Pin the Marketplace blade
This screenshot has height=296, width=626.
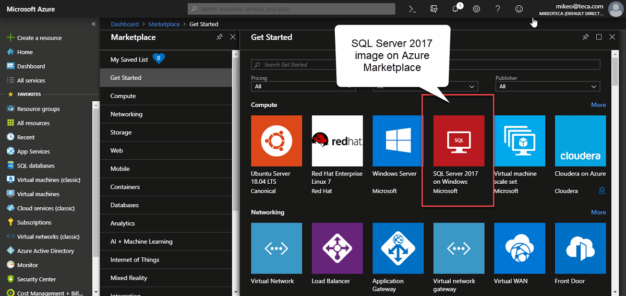click(x=220, y=37)
